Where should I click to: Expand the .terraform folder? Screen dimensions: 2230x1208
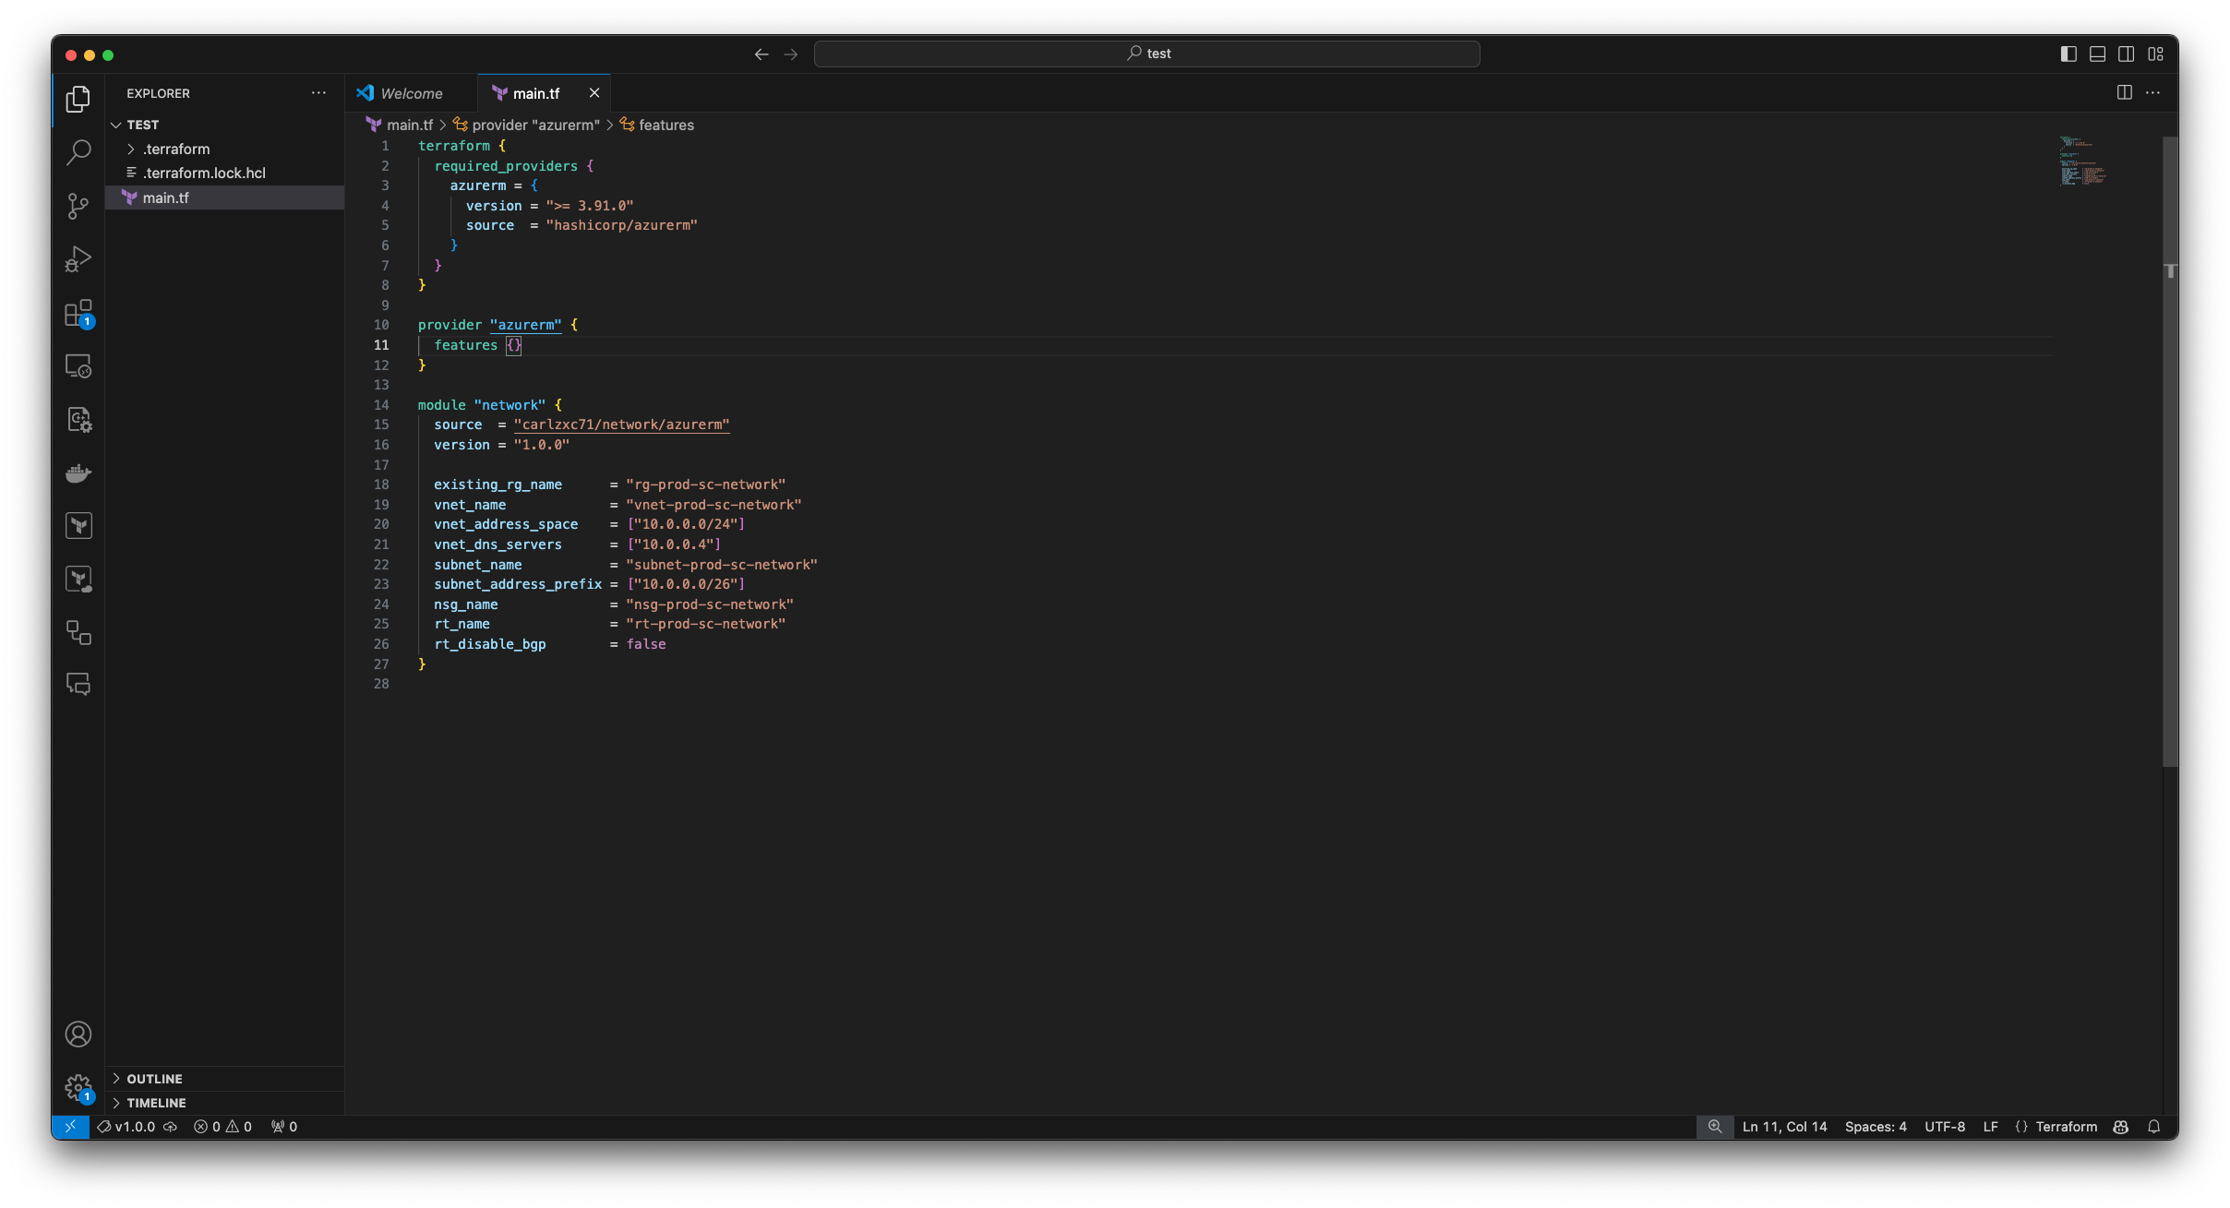point(175,150)
